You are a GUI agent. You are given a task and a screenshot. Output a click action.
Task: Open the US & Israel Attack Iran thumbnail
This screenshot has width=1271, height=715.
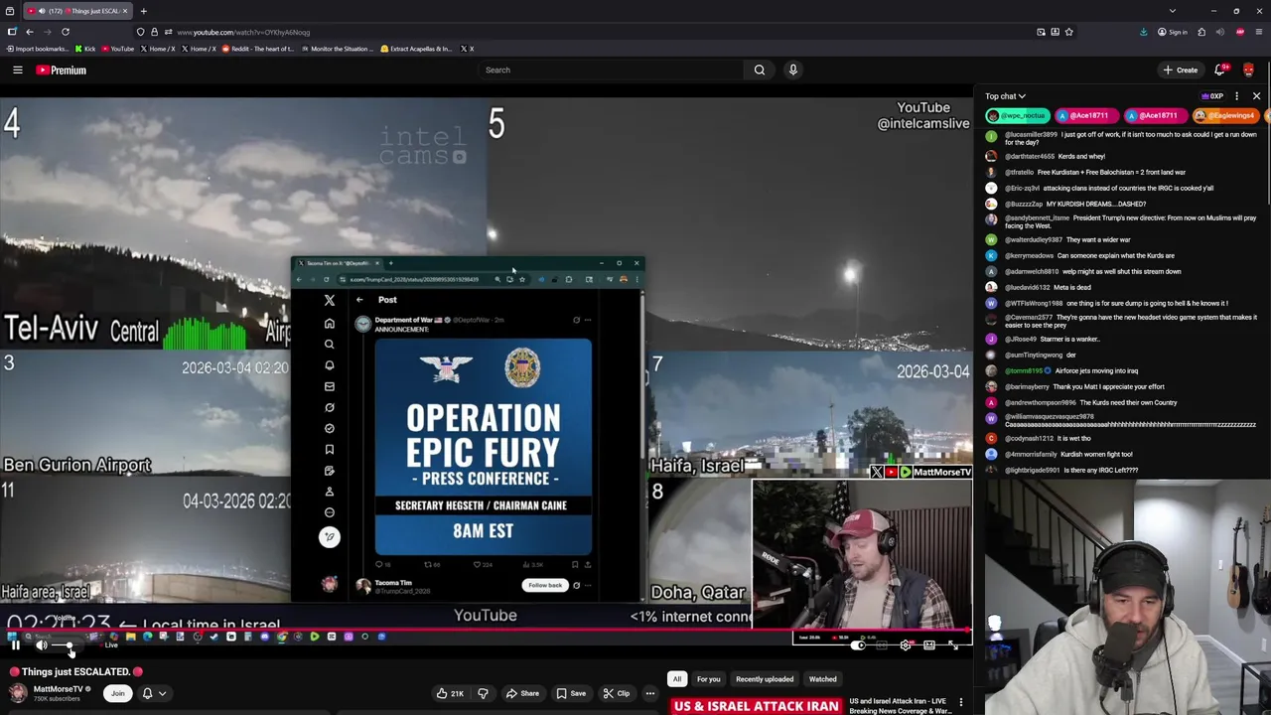(756, 706)
